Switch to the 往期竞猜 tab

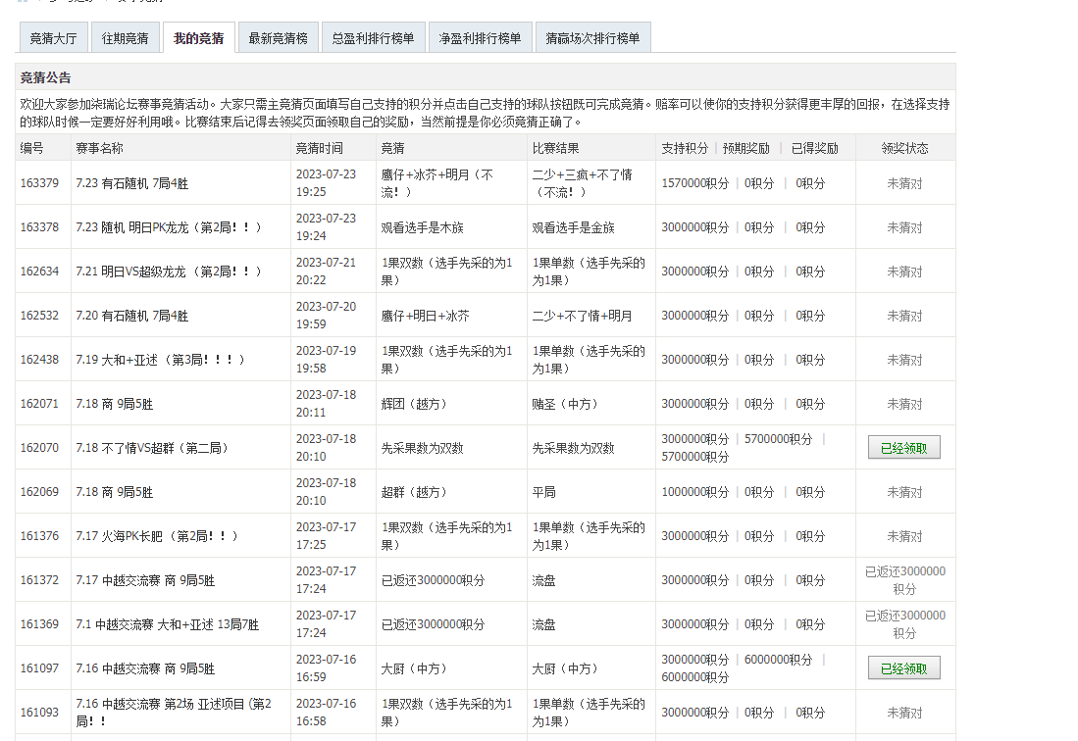tap(126, 38)
